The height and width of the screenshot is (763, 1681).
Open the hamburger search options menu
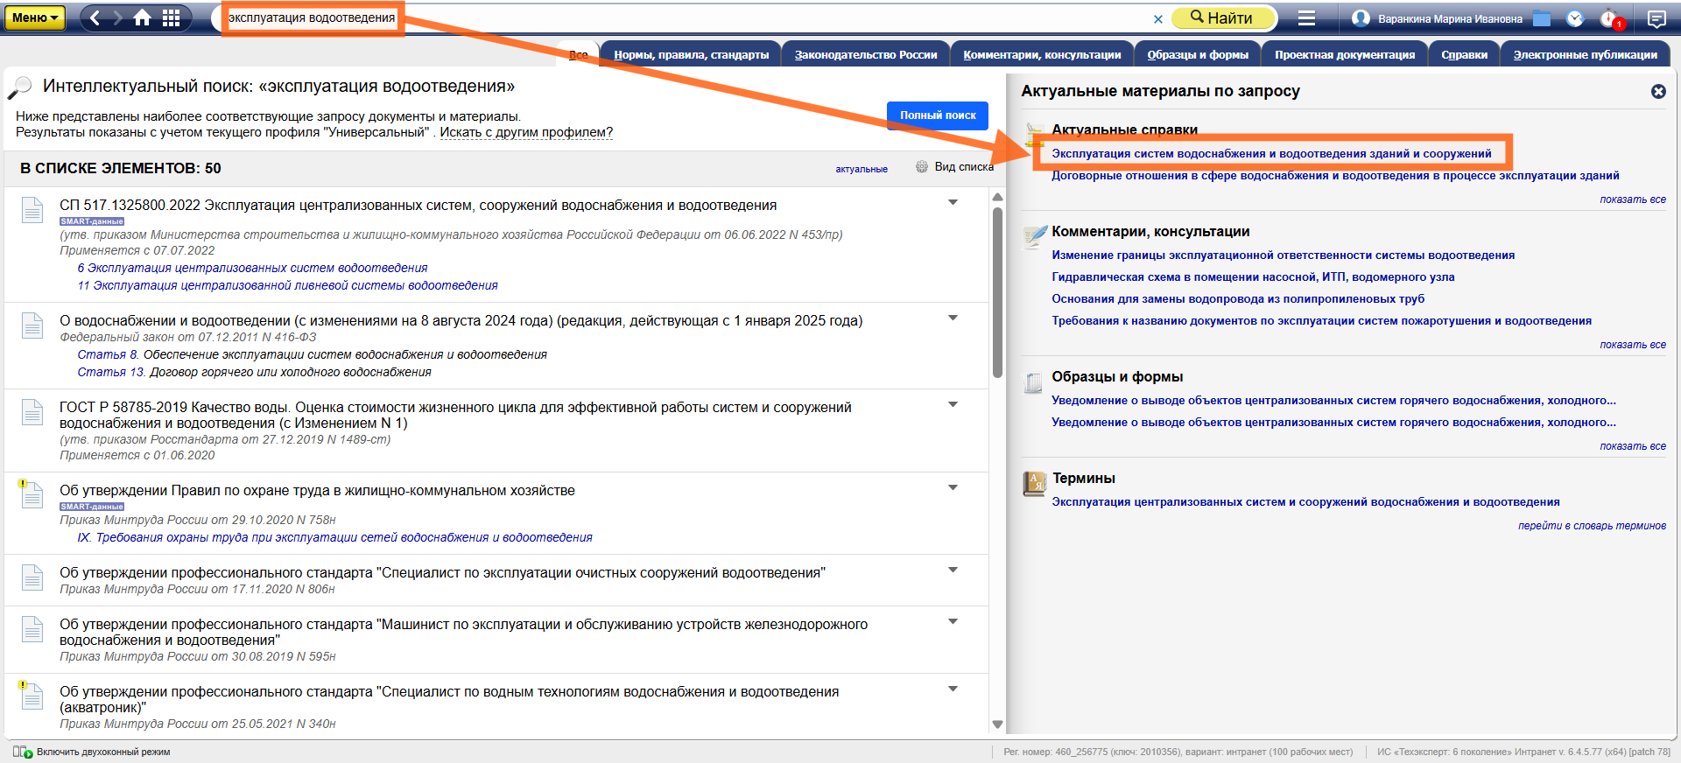tap(1306, 17)
